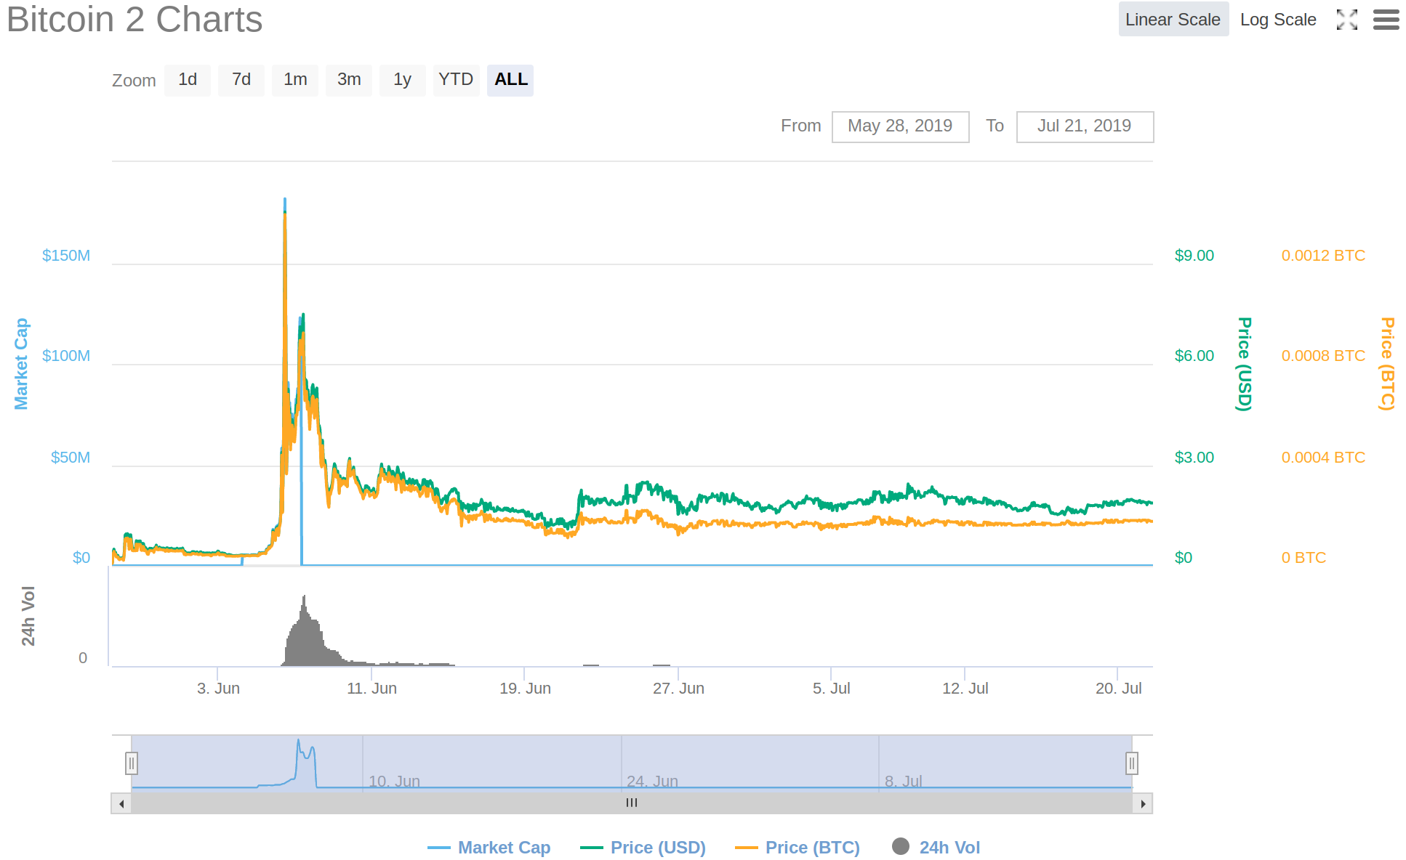Click the 8. Jul navigator label
The image size is (1406, 860).
coord(903,782)
